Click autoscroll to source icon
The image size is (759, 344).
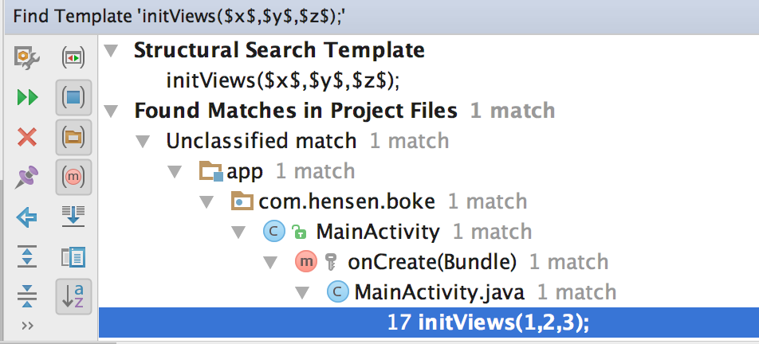73,217
